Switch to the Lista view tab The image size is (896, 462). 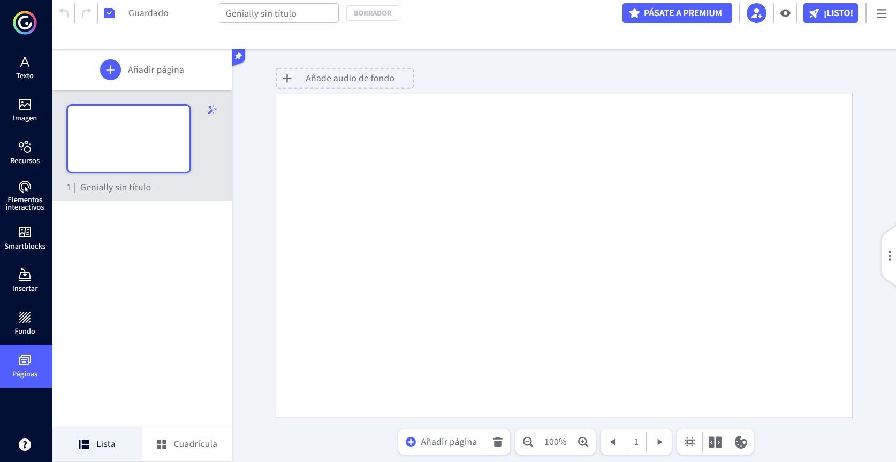pos(97,444)
